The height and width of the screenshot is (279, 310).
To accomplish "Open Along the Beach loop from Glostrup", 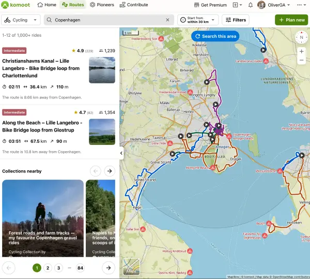I will click(x=42, y=126).
